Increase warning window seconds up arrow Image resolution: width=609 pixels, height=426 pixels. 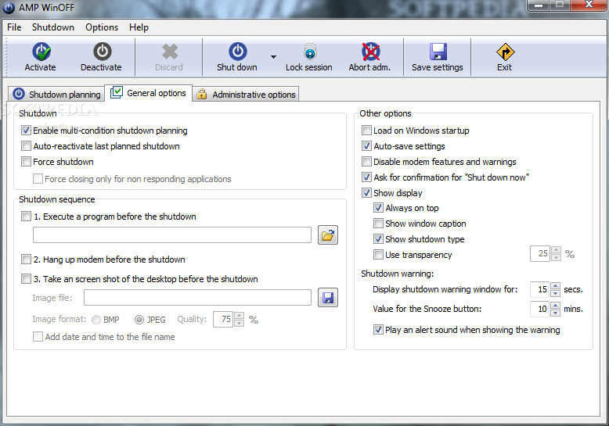(x=556, y=285)
